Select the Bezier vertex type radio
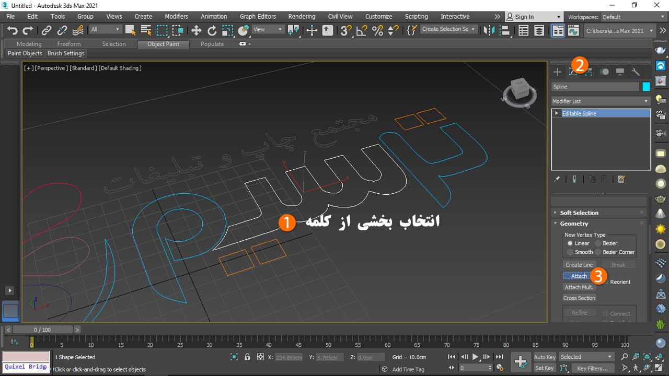Viewport: 669px width, 376px height. coord(598,243)
